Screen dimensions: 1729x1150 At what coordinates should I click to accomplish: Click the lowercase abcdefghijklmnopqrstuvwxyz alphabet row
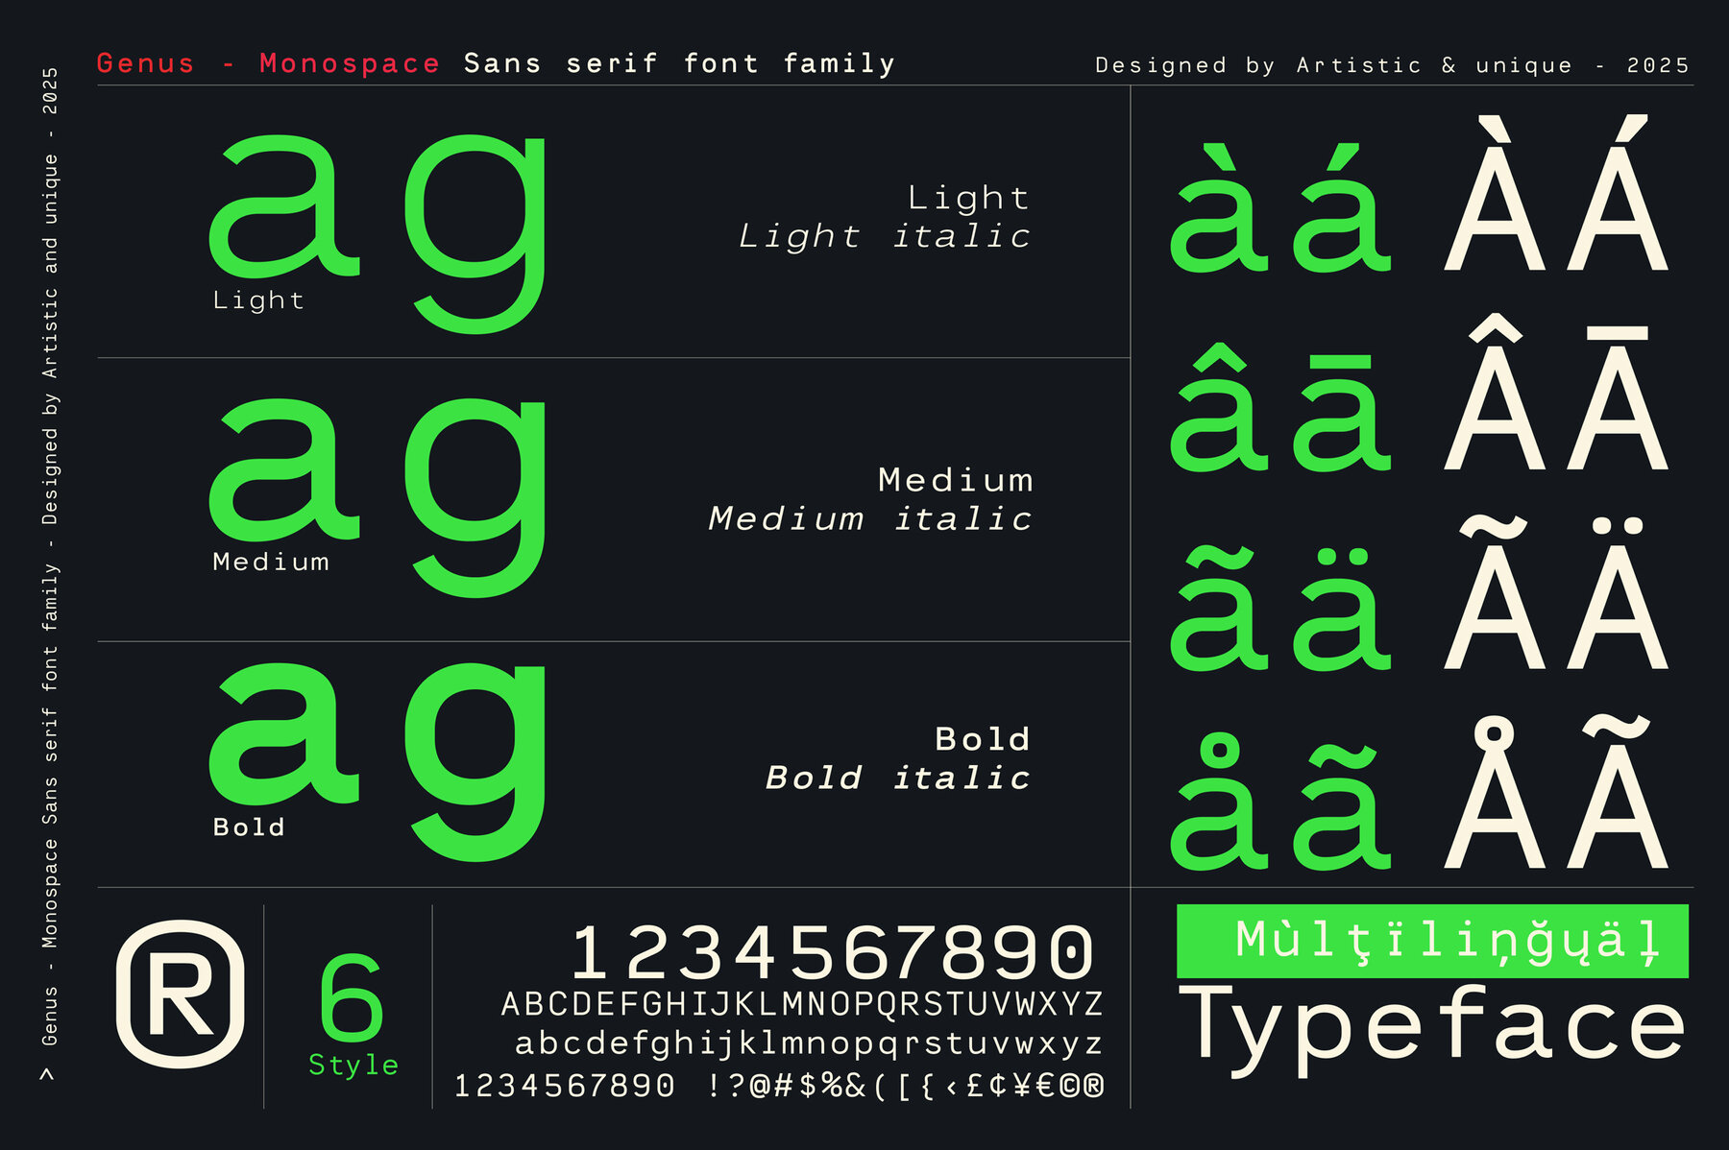coord(809,1043)
